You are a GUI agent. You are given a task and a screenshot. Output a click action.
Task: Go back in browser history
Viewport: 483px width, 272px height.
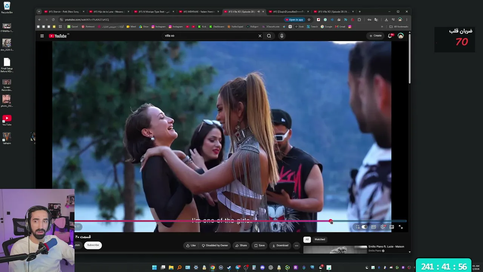tap(40, 20)
